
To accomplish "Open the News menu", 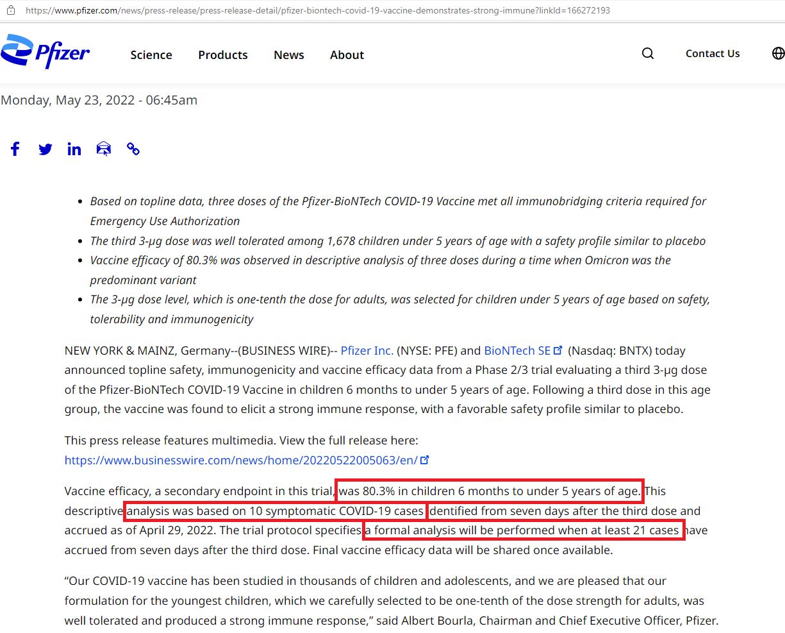I will pyautogui.click(x=289, y=55).
